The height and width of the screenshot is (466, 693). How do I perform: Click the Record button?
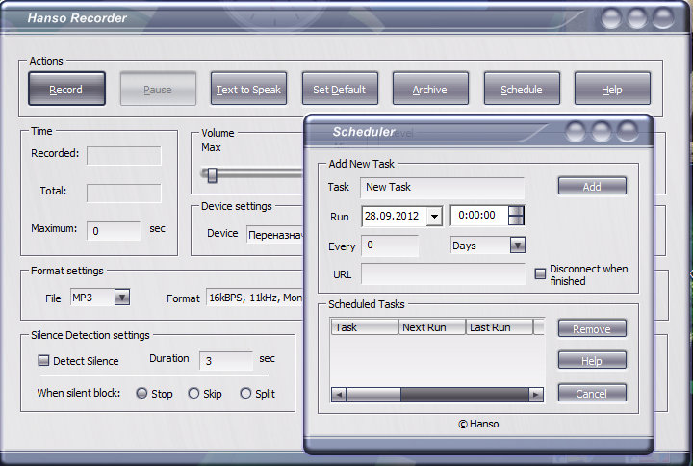pyautogui.click(x=66, y=89)
